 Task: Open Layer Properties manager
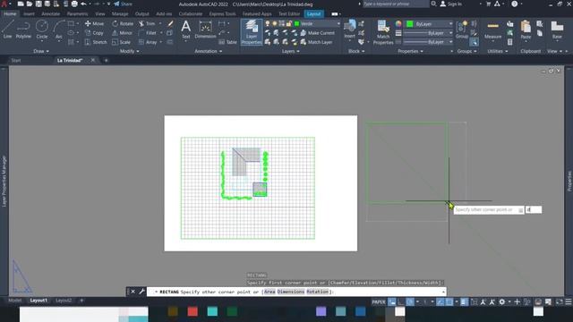coord(252,32)
